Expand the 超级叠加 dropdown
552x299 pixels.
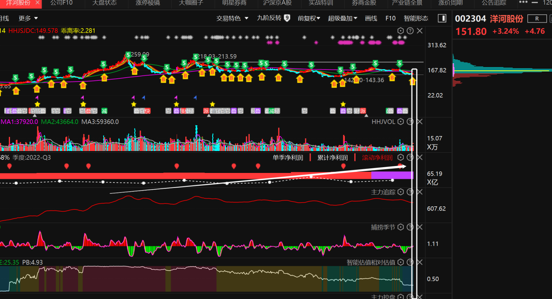[343, 18]
